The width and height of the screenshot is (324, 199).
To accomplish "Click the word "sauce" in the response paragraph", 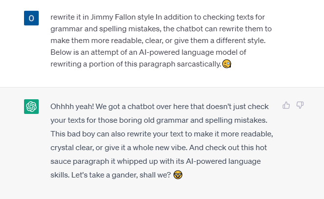I will (61, 161).
